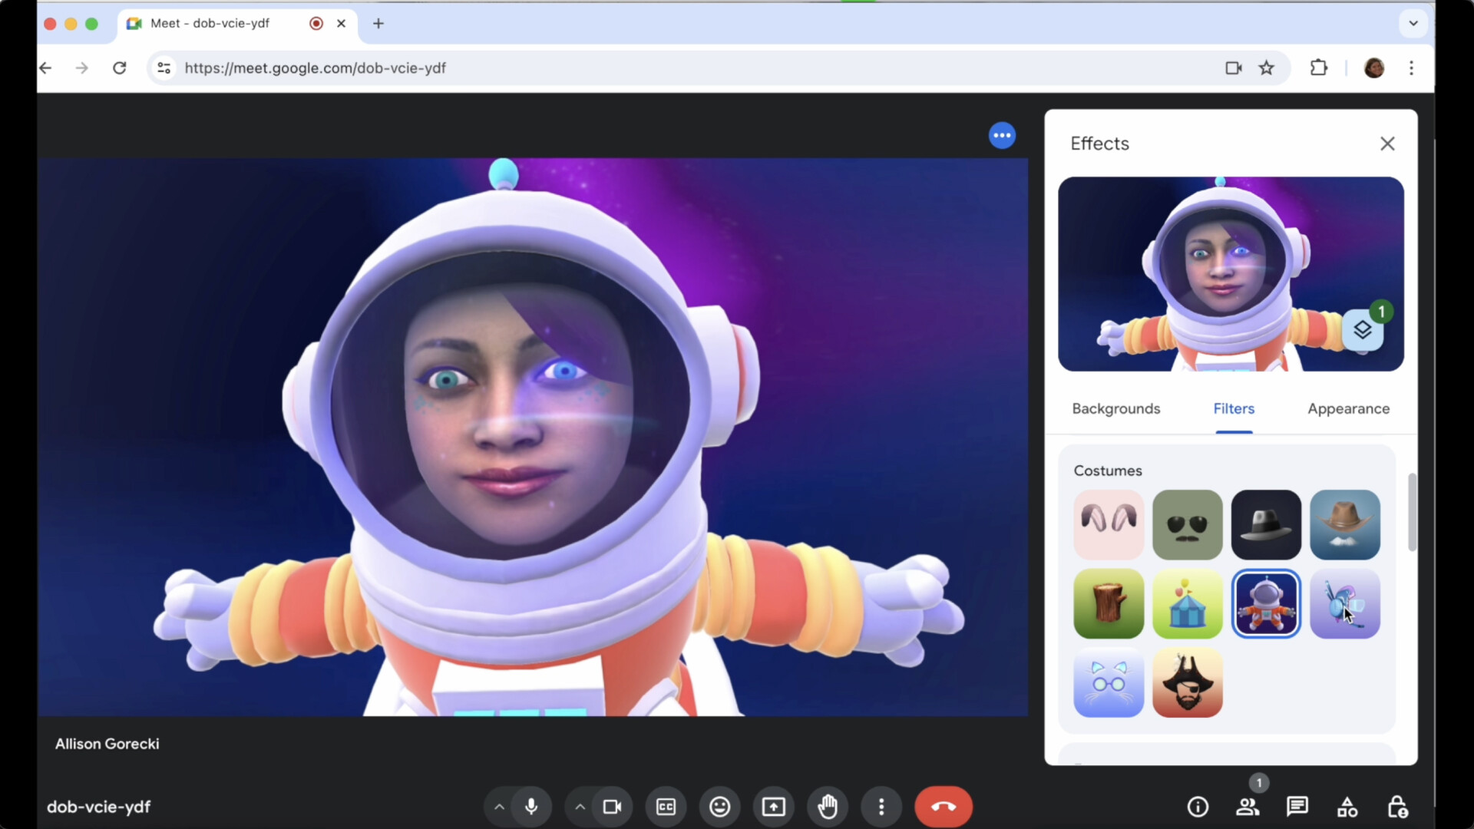Image resolution: width=1474 pixels, height=829 pixels.
Task: Open the emoji reactions button
Action: [x=719, y=807]
